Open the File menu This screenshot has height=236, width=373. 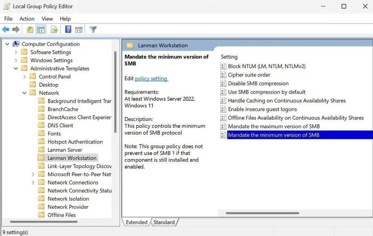pos(8,19)
